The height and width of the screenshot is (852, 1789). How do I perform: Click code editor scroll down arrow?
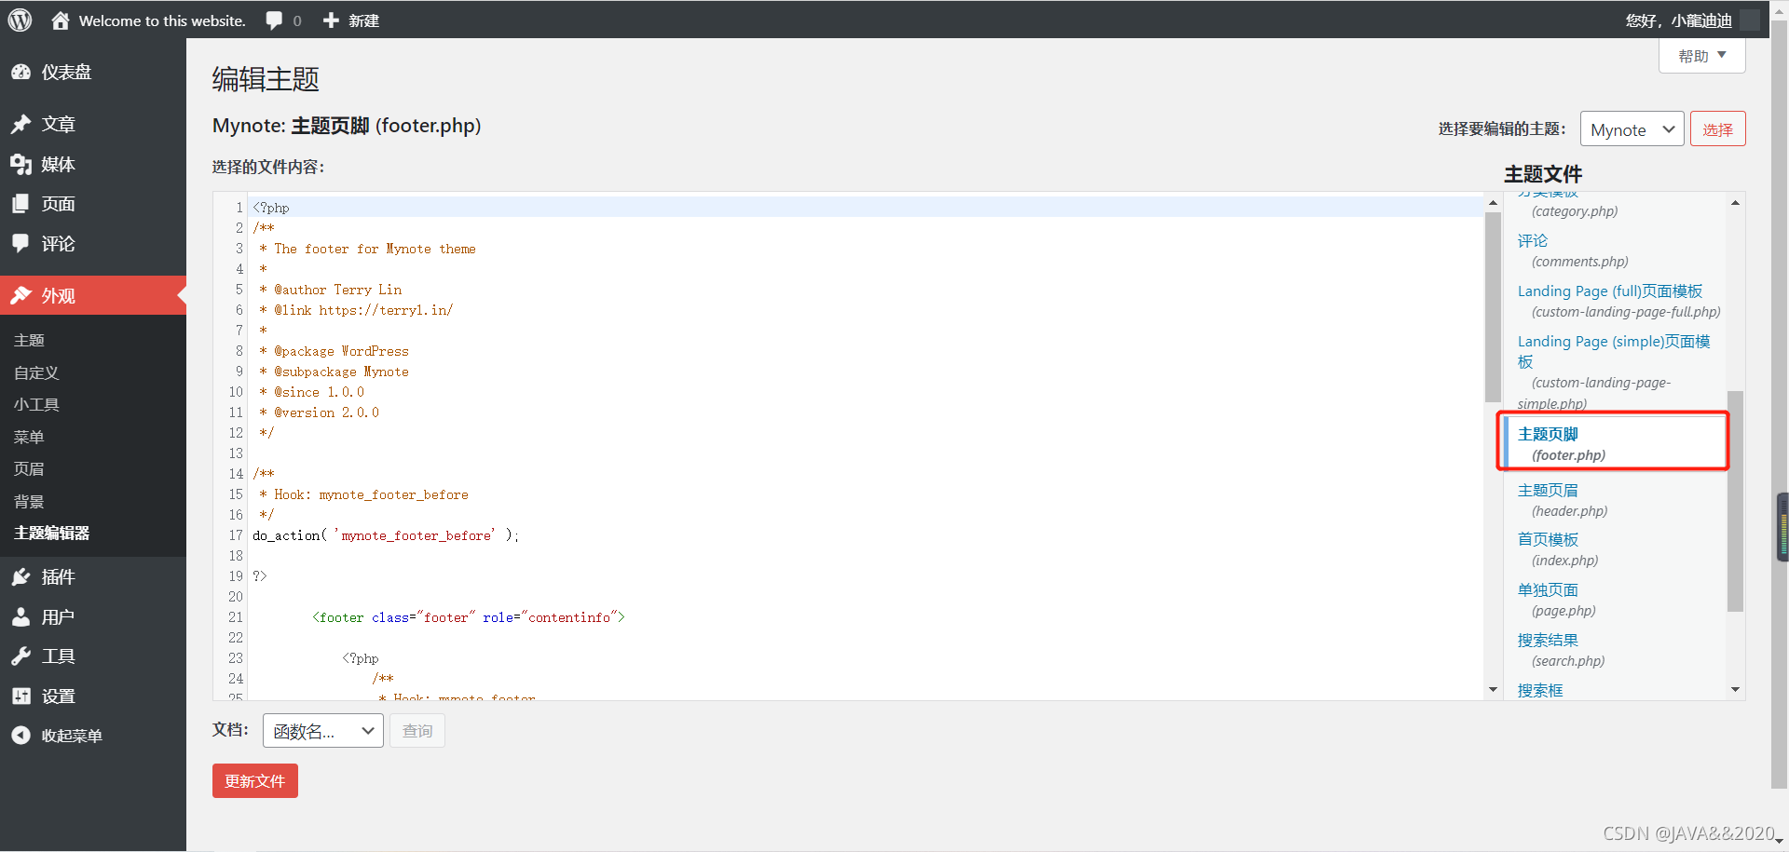pyautogui.click(x=1493, y=690)
